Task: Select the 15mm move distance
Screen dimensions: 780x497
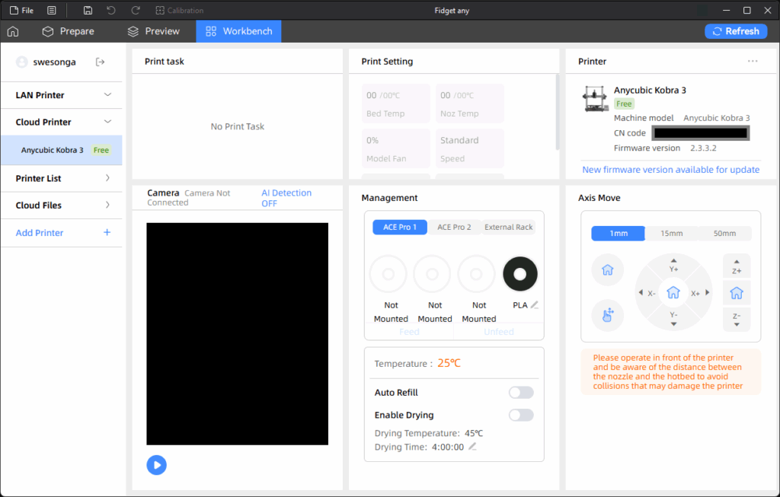Action: pyautogui.click(x=671, y=234)
